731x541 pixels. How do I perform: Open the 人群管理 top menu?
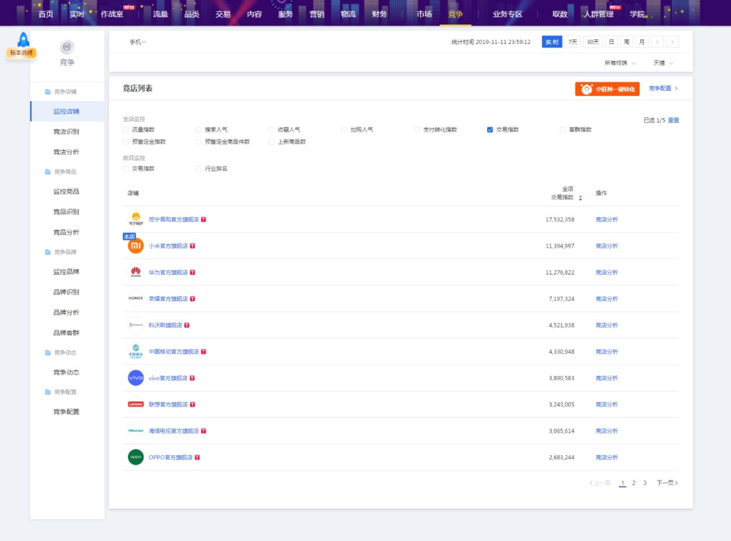598,14
